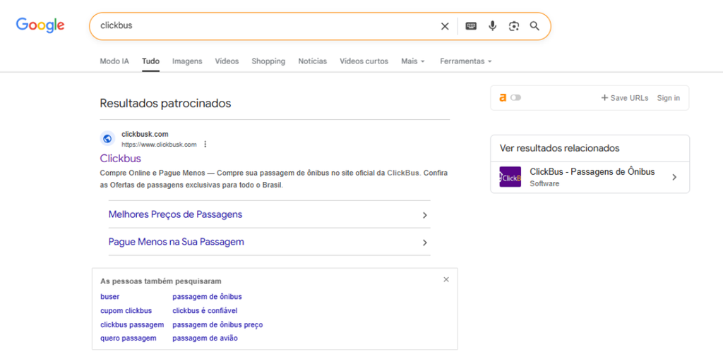Clear search text with the X icon
Screen dimensions: 723x361
click(x=445, y=26)
